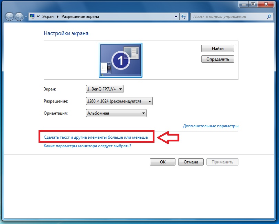Click the Ориентация: label
The image size is (279, 224).
56,113
